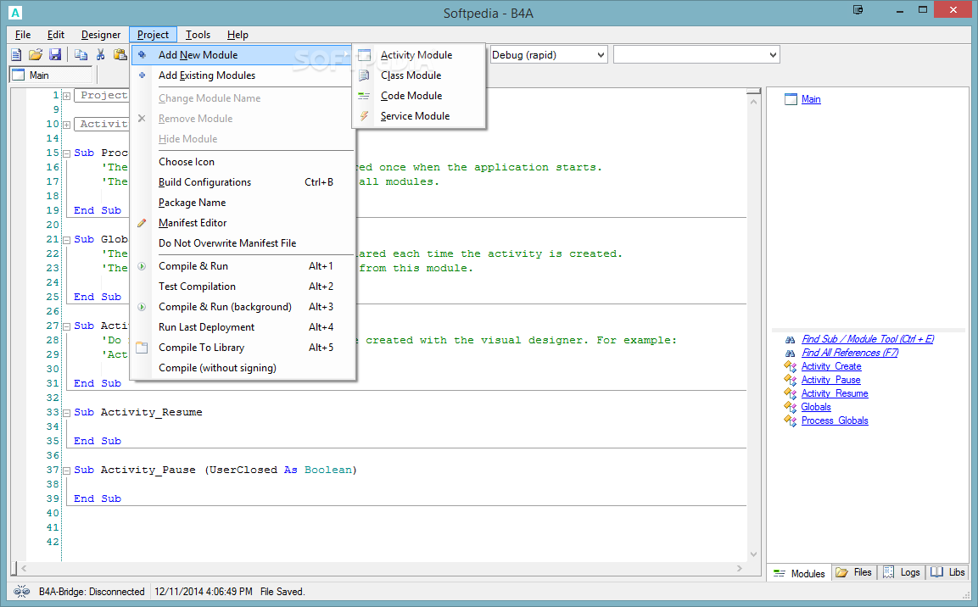The width and height of the screenshot is (978, 607).
Task: Jump to Activity_Create sub link
Action: (x=831, y=366)
